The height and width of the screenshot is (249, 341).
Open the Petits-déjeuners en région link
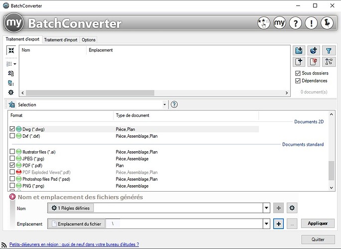click(74, 245)
